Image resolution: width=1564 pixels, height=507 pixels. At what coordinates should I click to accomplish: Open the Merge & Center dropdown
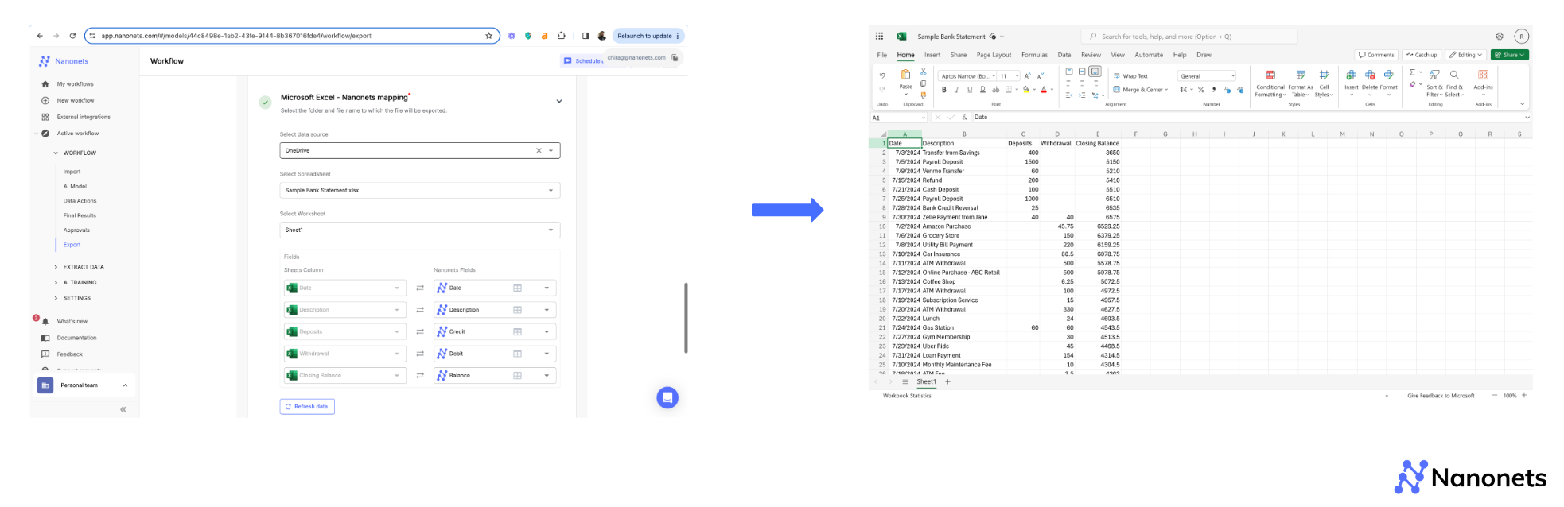click(1166, 90)
